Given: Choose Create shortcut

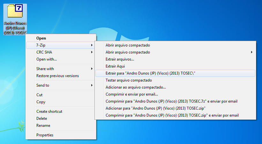Looking at the screenshot, I should coord(49,112).
